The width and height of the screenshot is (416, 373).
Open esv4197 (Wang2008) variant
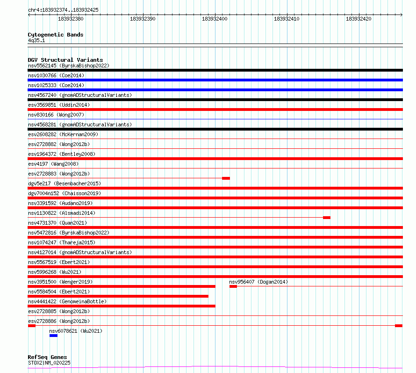pyautogui.click(x=53, y=164)
